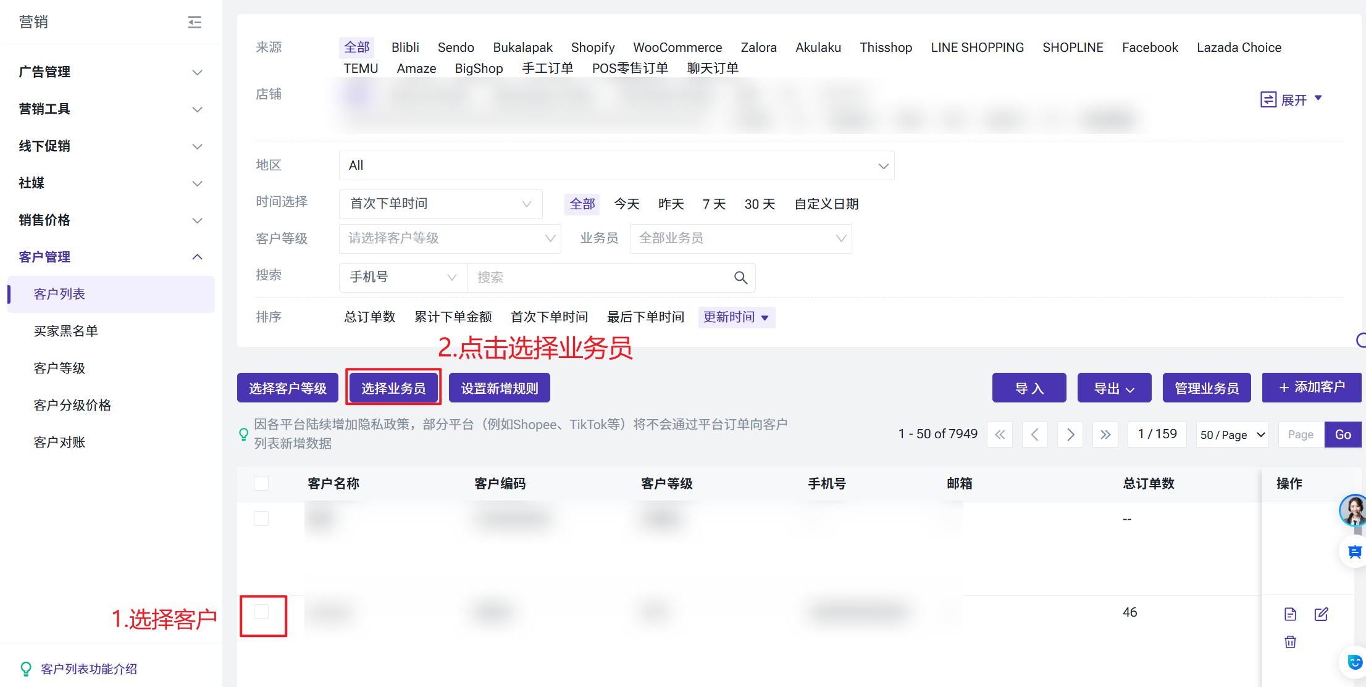Click the customer detail document icon
This screenshot has height=687, width=1366.
click(x=1290, y=614)
